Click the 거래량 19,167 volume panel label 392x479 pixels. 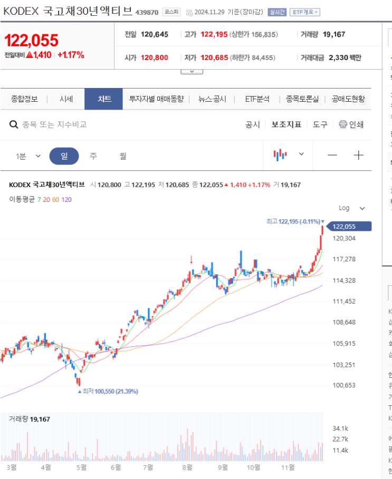30,419
